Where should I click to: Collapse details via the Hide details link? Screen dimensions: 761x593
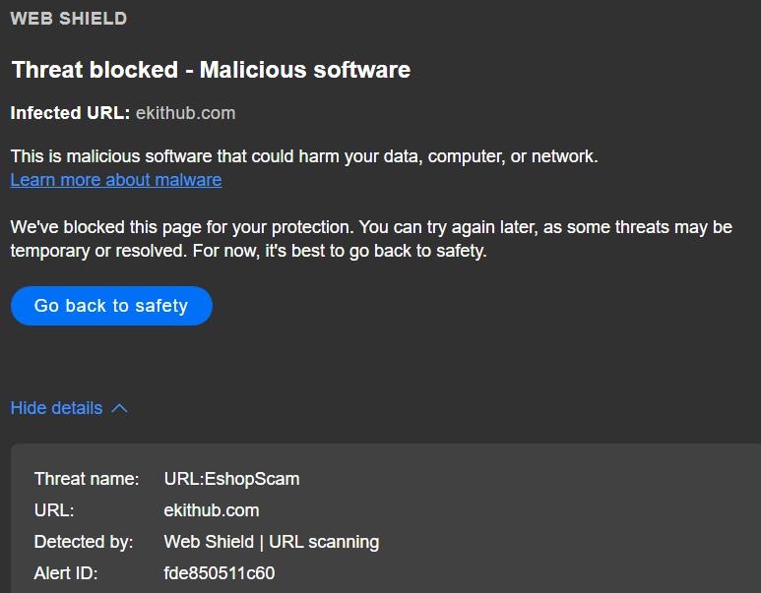(56, 408)
